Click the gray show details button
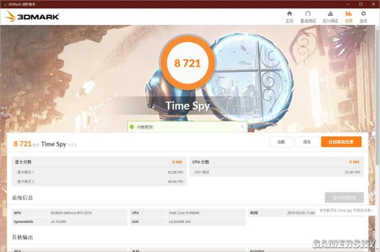This screenshot has height=252, width=380. [x=344, y=197]
